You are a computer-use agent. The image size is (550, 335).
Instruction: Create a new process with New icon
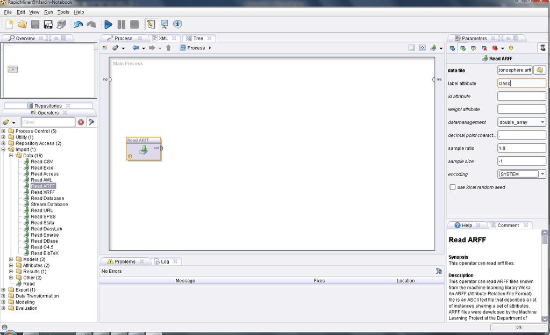pyautogui.click(x=9, y=24)
